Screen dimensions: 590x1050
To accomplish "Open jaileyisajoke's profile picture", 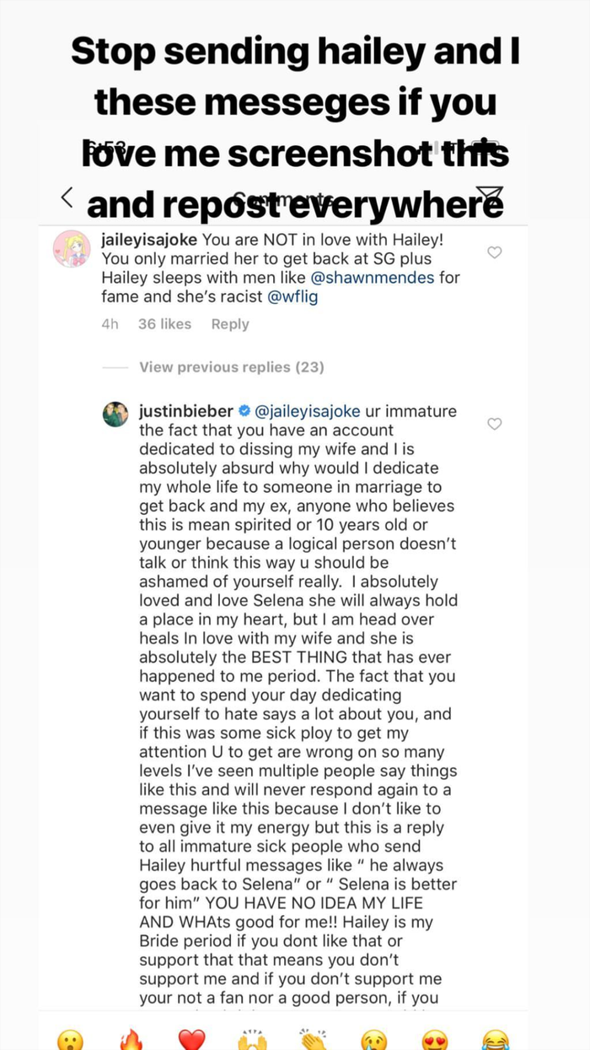I will [72, 249].
